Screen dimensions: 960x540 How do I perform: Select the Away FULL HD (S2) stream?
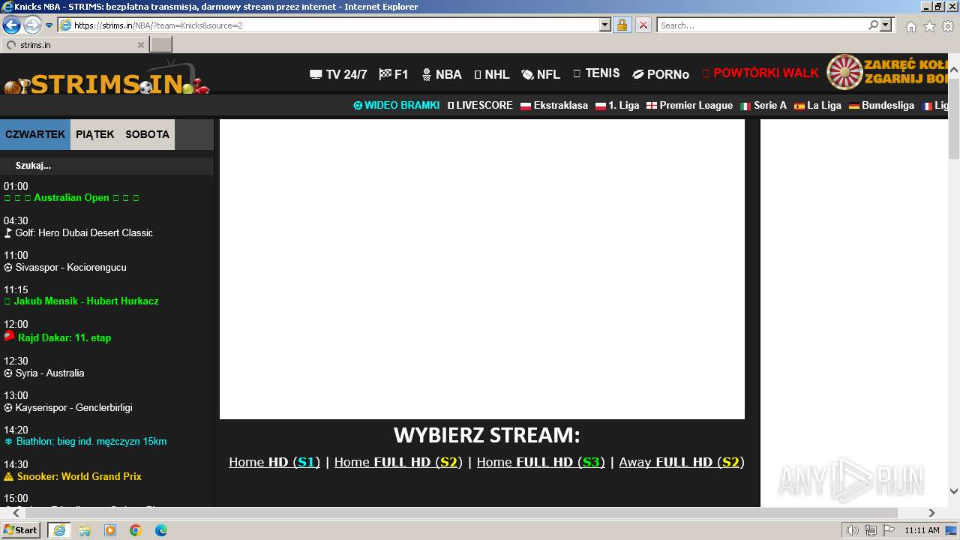point(682,462)
